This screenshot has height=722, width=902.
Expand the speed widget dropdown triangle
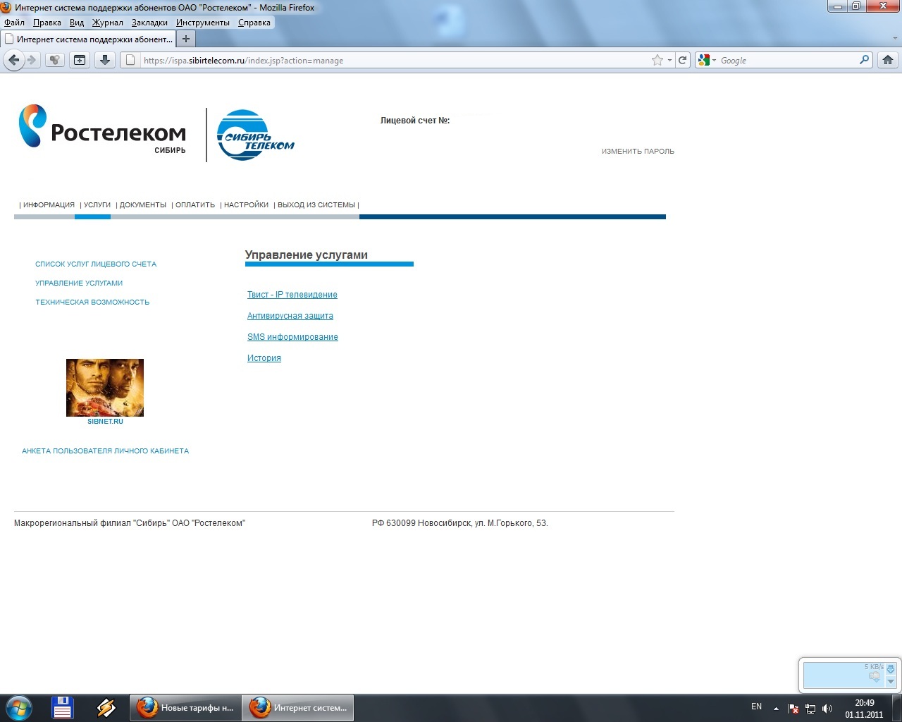click(890, 682)
